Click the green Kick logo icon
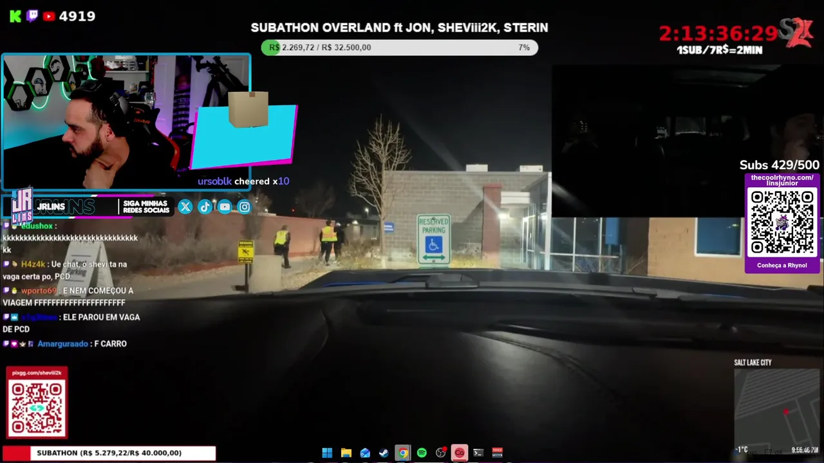The image size is (824, 463). pos(15,16)
